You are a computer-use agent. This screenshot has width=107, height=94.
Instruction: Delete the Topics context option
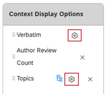tap(90, 79)
